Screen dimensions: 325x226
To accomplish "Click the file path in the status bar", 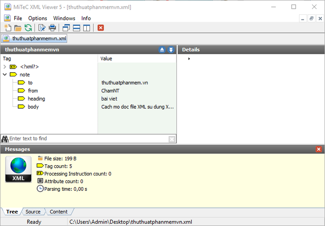I will pyautogui.click(x=130, y=222).
